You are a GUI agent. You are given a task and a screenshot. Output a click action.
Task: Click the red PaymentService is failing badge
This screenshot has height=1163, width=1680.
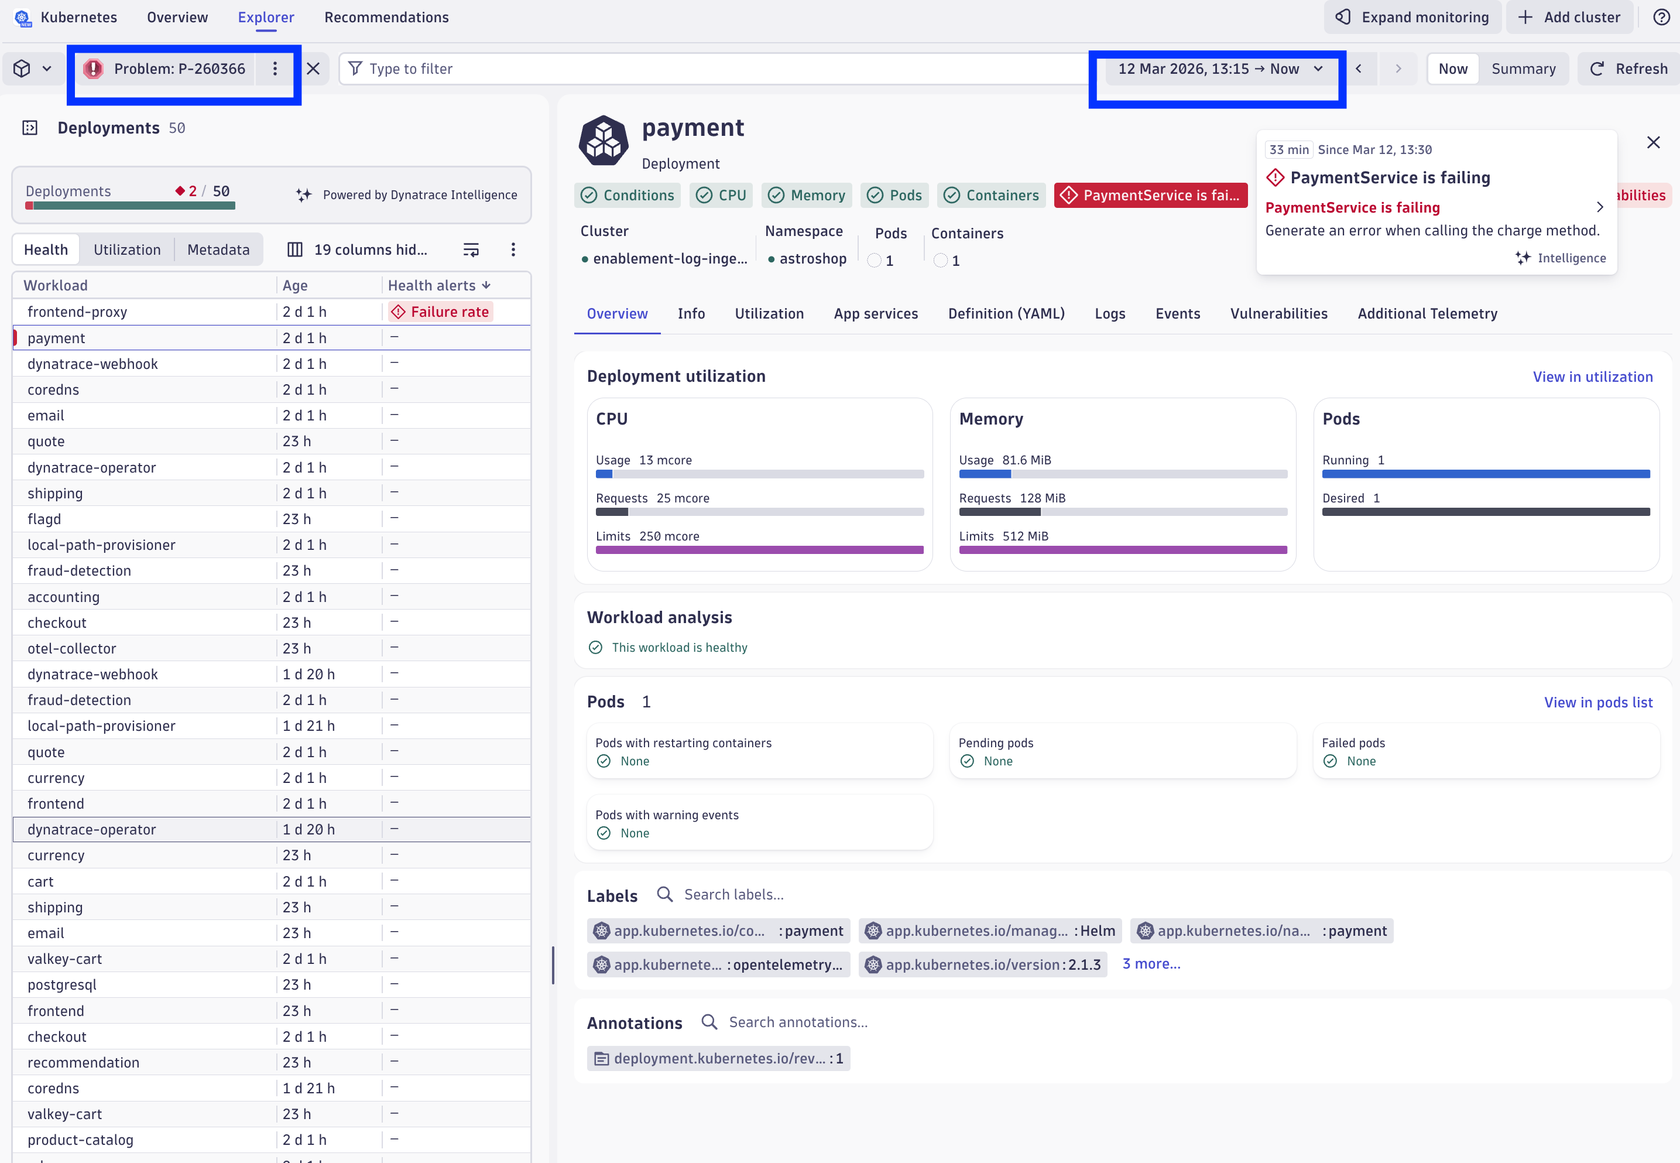coord(1151,195)
